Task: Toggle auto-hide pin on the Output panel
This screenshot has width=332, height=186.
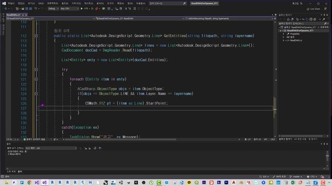Action: [324, 144]
